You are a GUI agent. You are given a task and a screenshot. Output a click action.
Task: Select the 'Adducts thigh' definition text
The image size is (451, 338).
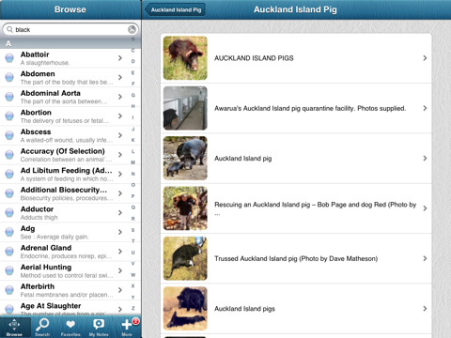point(39,217)
